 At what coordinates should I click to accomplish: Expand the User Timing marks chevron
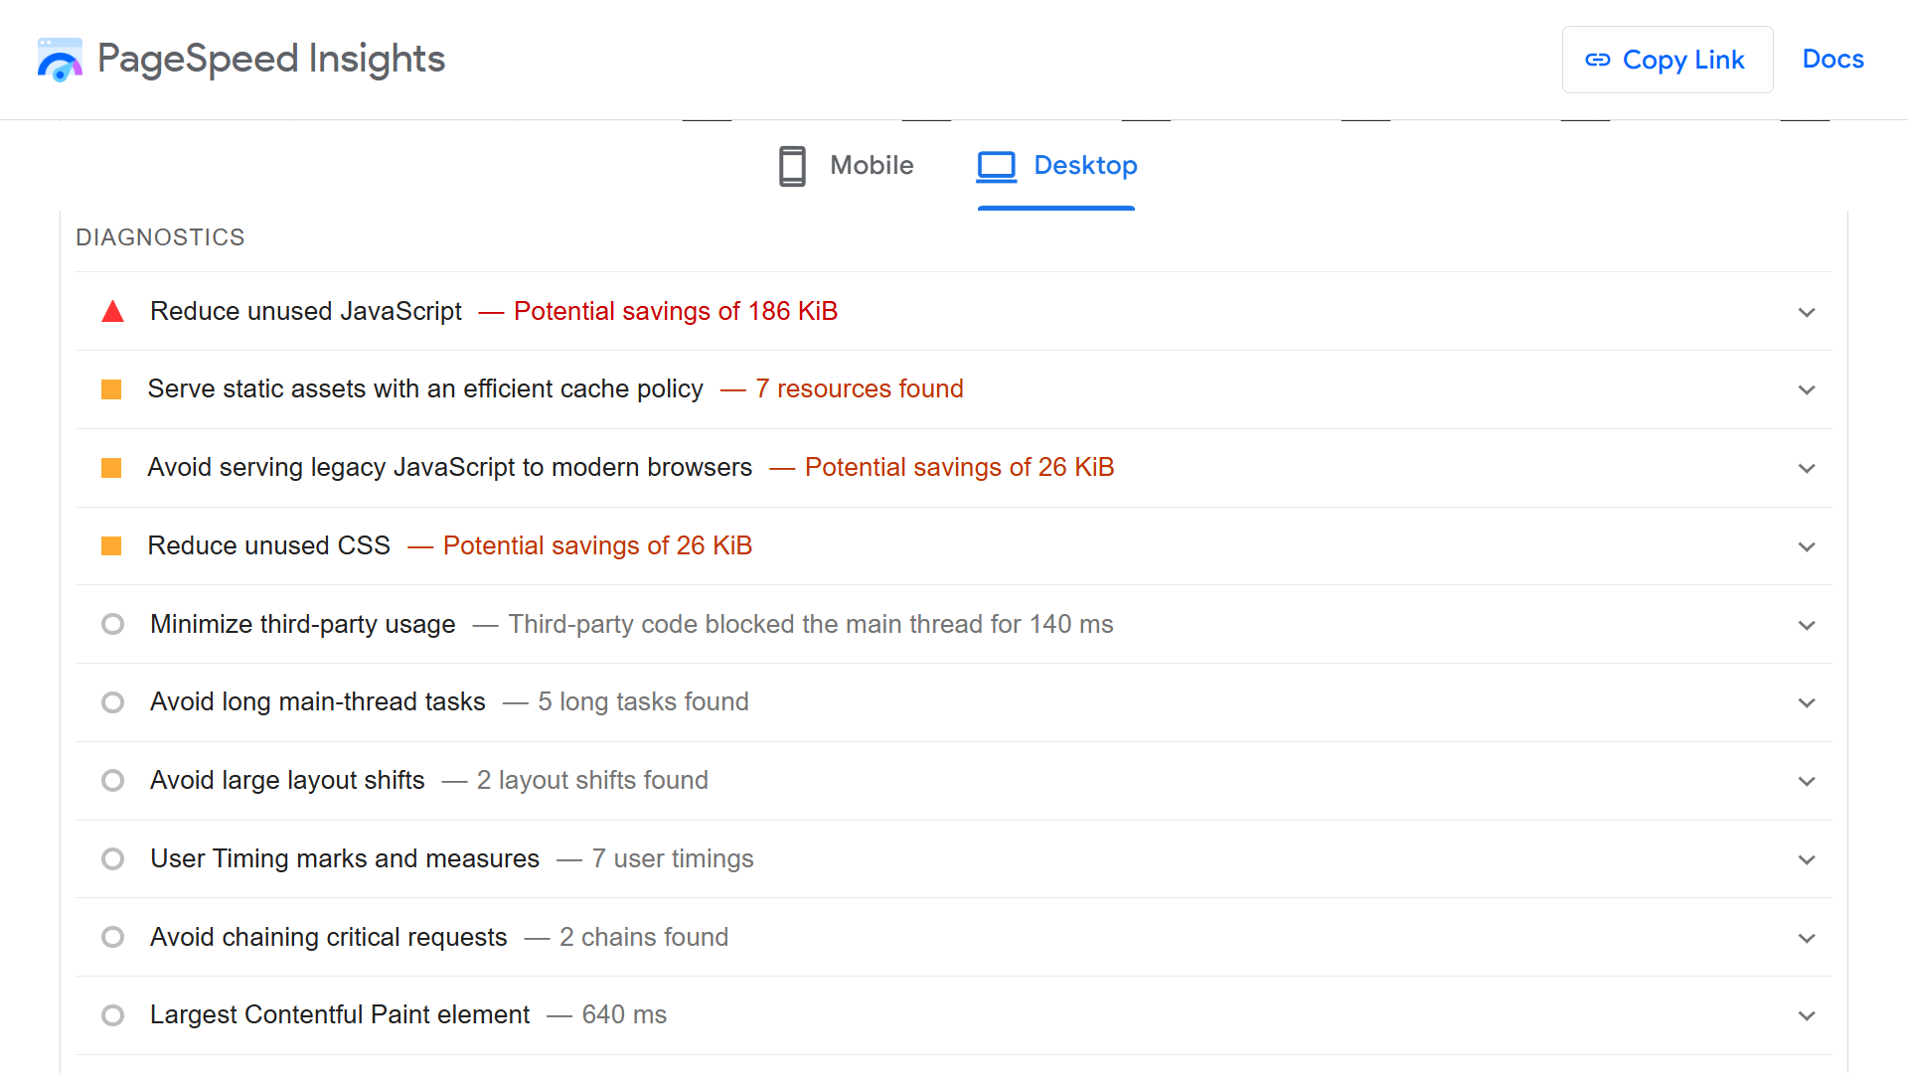(1807, 859)
